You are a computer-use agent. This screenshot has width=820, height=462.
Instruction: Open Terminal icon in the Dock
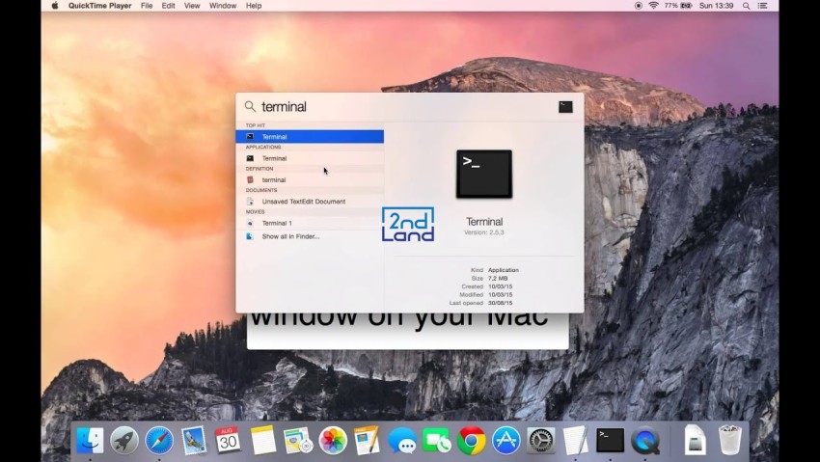[611, 440]
